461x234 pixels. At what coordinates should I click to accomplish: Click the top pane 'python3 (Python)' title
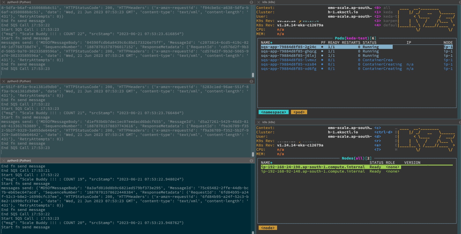19,2
